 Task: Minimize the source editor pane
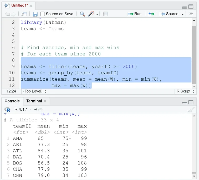coord(184,7)
